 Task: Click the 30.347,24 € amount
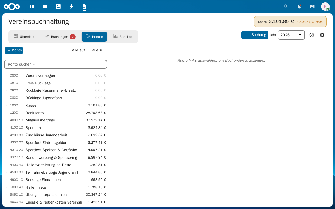(x=96, y=195)
